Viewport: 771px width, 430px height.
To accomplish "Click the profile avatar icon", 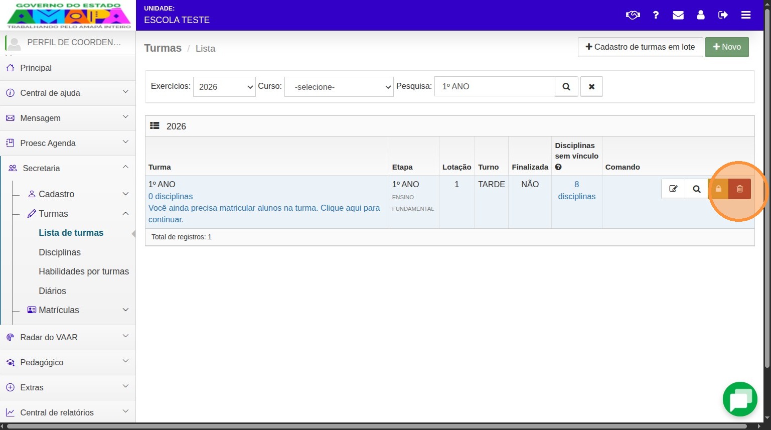I will (x=15, y=43).
